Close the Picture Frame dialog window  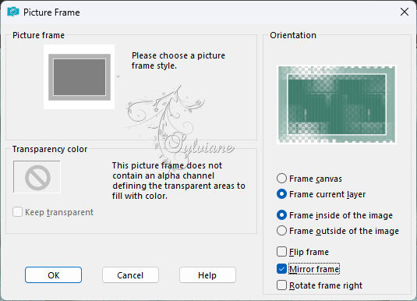coord(405,12)
